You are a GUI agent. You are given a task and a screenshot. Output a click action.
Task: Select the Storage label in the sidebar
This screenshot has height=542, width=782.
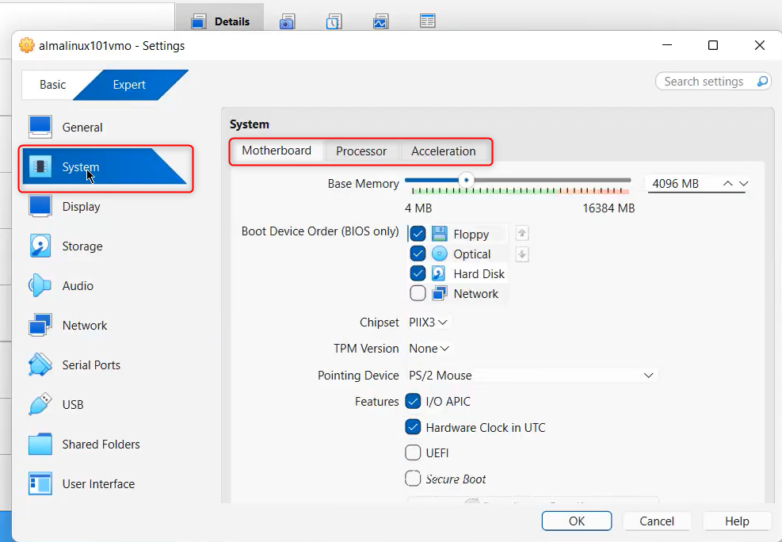[82, 246]
